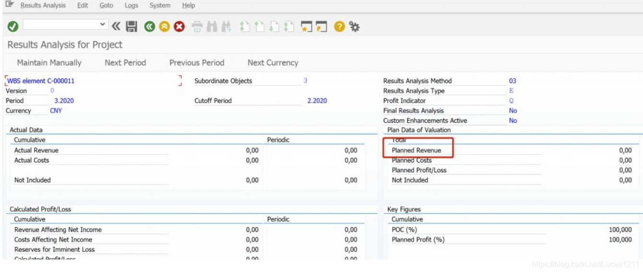The width and height of the screenshot is (643, 273).
Task: Click the Find binoculars icon
Action: point(212,27)
